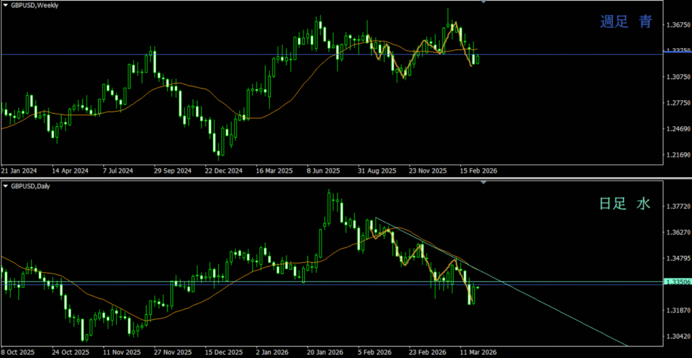692x358 pixels.
Task: Click 1.37720 on the daily price scale
Action: click(676, 206)
